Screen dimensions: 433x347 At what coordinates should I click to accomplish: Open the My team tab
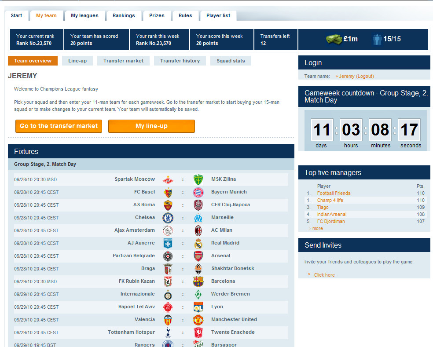coord(46,15)
